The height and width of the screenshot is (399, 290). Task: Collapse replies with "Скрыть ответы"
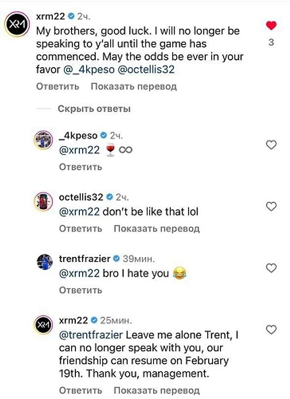[x=94, y=109]
